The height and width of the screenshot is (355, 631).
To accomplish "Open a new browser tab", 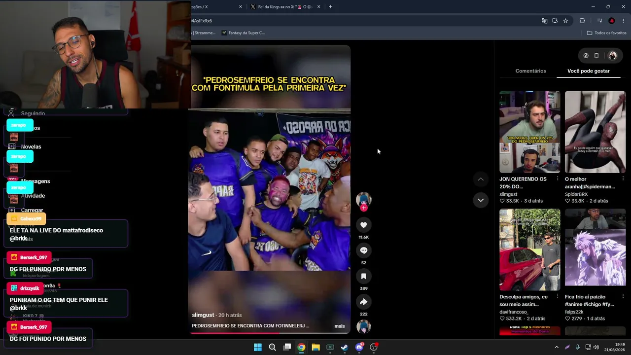I will pos(330,7).
